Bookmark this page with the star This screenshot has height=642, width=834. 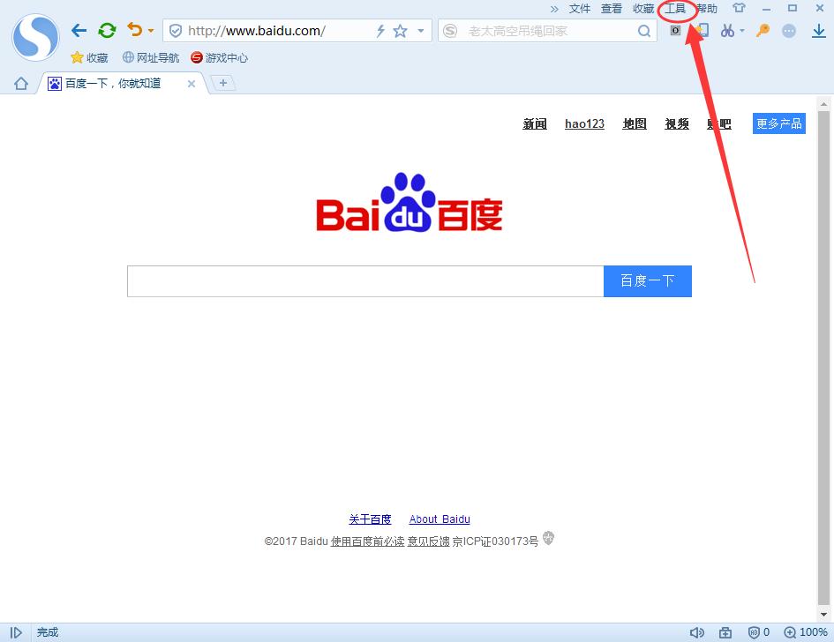point(400,31)
